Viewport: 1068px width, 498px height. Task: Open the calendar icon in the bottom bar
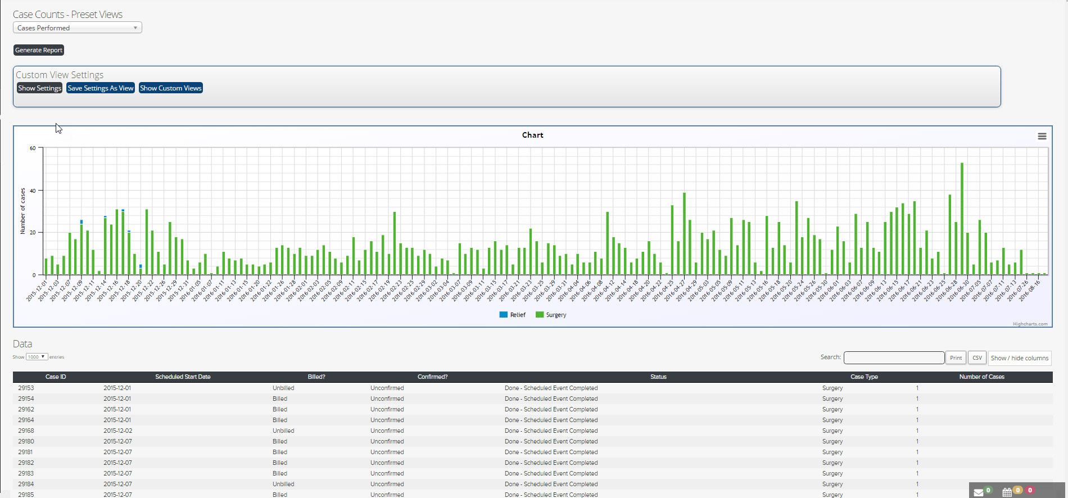pos(1007,492)
